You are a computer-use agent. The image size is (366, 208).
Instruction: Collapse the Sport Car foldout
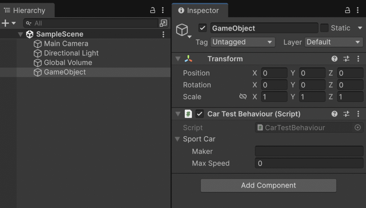coord(177,139)
